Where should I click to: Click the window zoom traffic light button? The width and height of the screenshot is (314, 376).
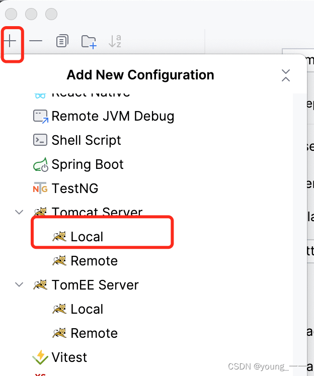pos(51,14)
